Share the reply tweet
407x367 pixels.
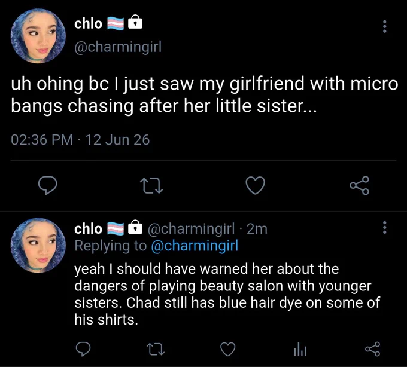tap(373, 349)
